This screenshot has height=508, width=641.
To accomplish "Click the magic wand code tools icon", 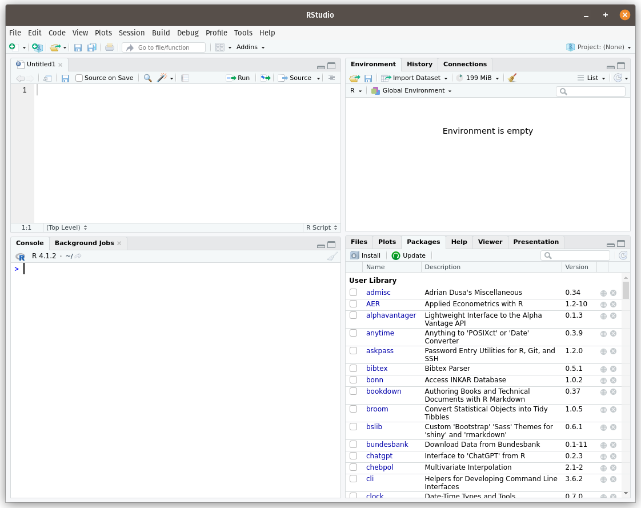I will click(x=162, y=78).
